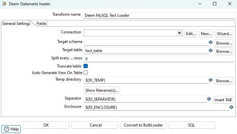
Task: Close the Deem Datamarts loader dialog
Action: point(230,4)
